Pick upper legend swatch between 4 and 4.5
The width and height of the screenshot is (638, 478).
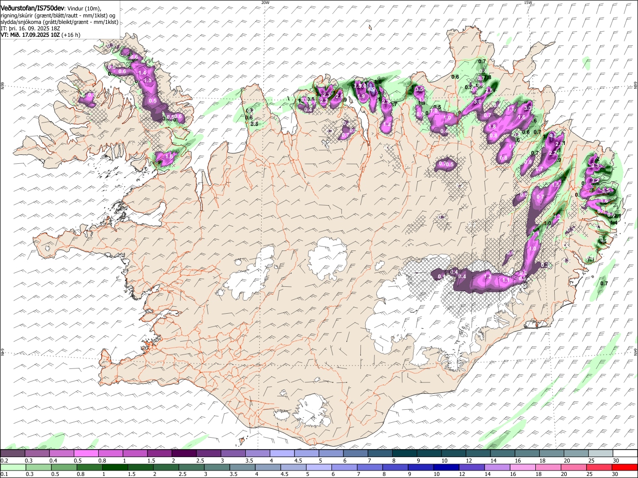(281, 454)
